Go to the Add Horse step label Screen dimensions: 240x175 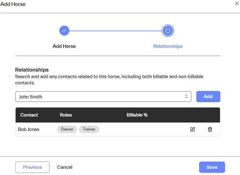pyautogui.click(x=64, y=46)
